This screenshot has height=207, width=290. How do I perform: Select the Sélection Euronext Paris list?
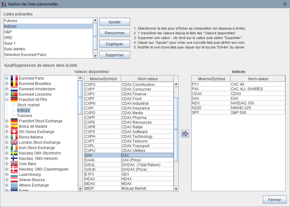[x=48, y=55]
